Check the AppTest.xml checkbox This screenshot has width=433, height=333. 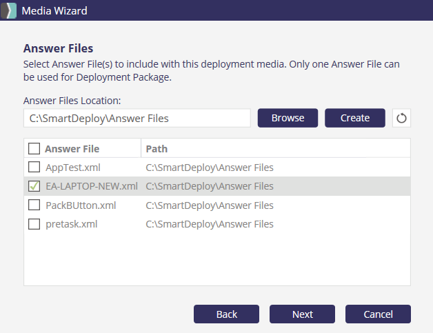point(34,167)
